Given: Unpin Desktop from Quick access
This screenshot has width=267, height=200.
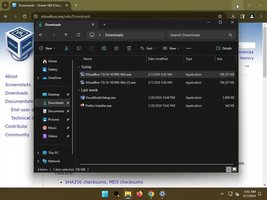Looking at the screenshot, I should pos(68,95).
